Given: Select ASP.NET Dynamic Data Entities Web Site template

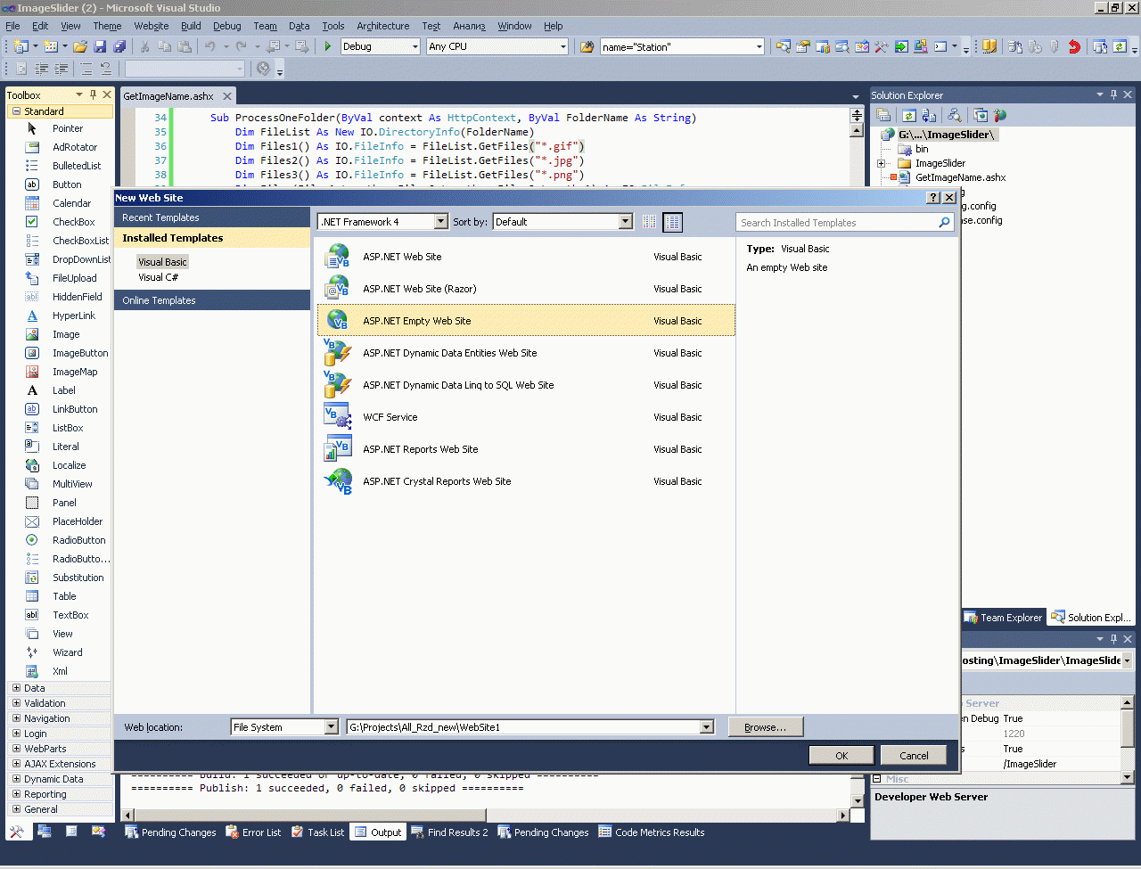Looking at the screenshot, I should 526,353.
